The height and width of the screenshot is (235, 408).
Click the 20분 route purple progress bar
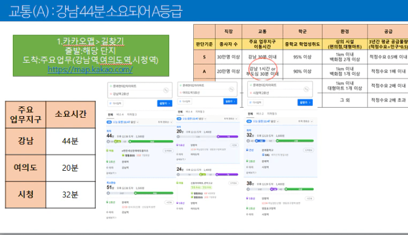point(228,136)
